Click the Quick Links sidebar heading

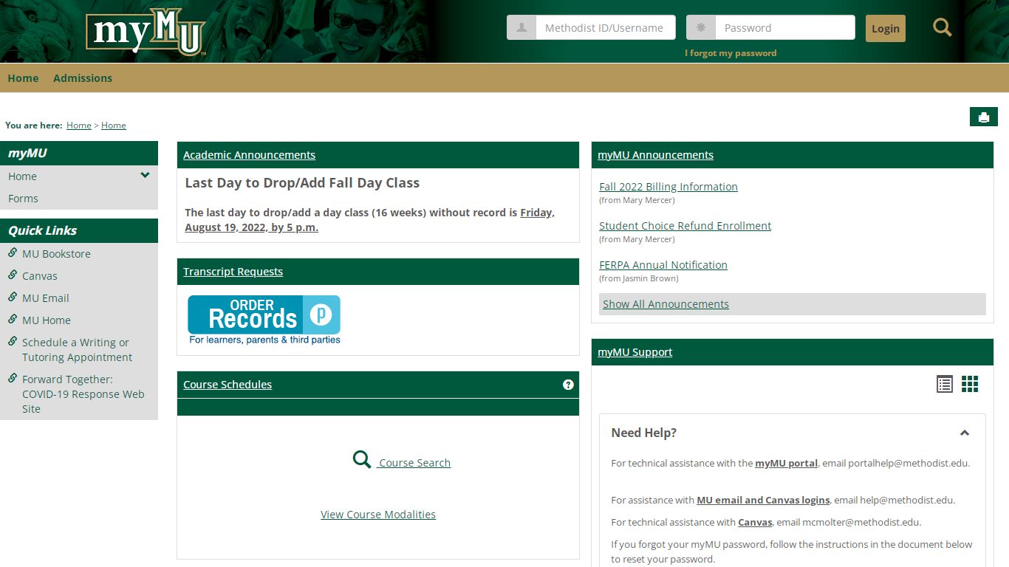[42, 230]
